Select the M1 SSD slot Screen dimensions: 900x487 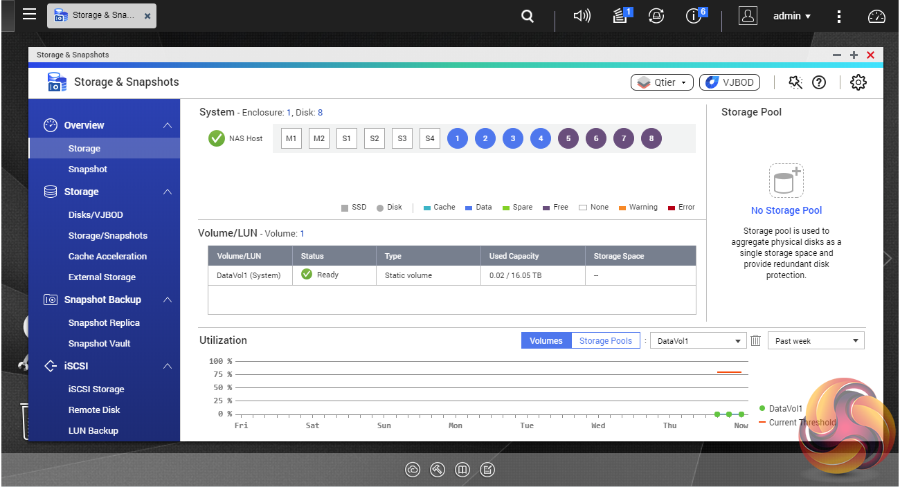[291, 138]
